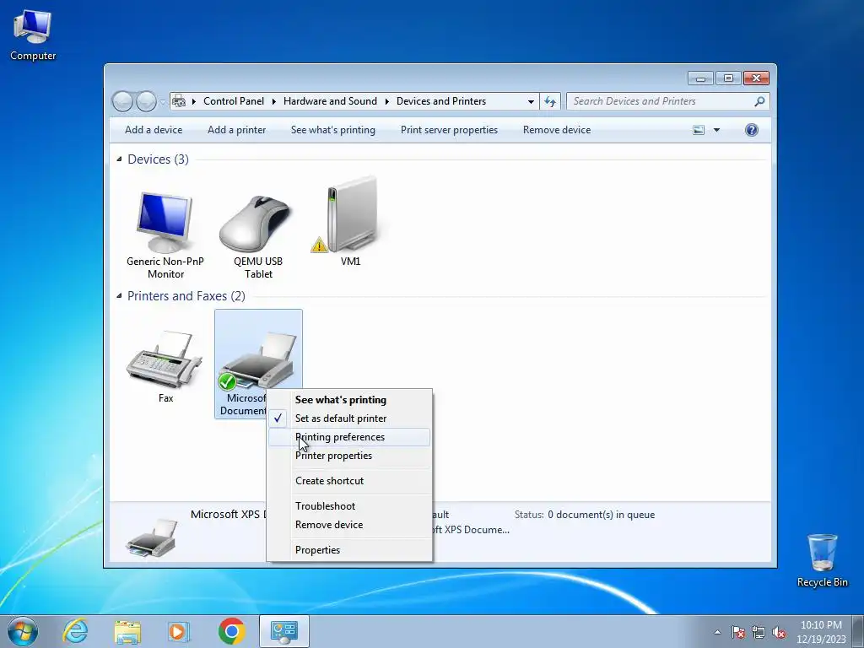Click the Action Center flag tray icon
This screenshot has height=648, width=864.
coord(738,632)
